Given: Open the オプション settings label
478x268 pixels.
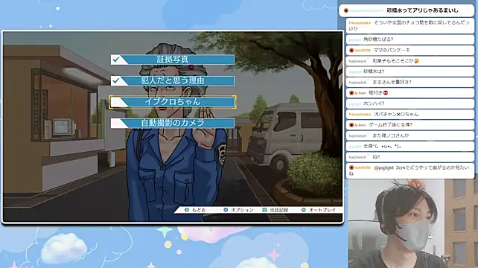Looking at the screenshot, I should click(242, 210).
